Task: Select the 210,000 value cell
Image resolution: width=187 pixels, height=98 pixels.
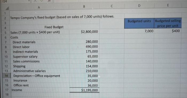Action: coord(92,71)
